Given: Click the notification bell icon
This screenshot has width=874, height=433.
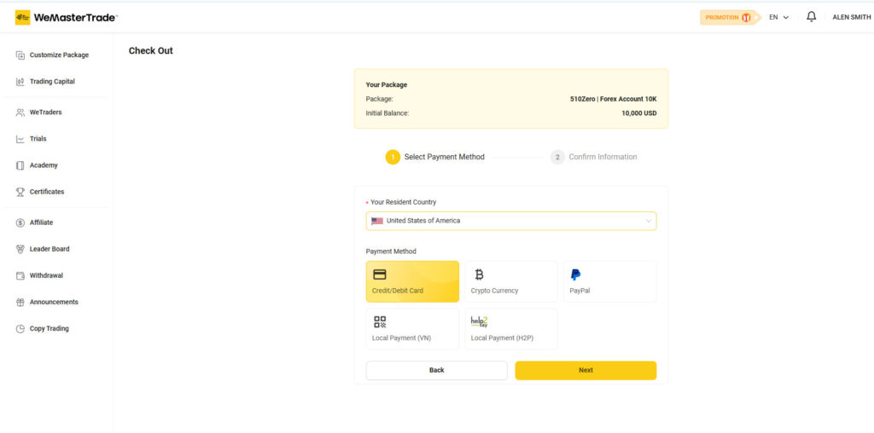Looking at the screenshot, I should (811, 17).
